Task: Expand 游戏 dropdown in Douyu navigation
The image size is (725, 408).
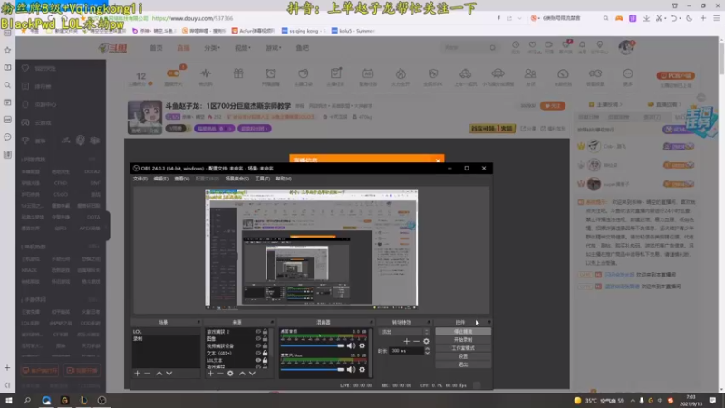Action: 273,48
